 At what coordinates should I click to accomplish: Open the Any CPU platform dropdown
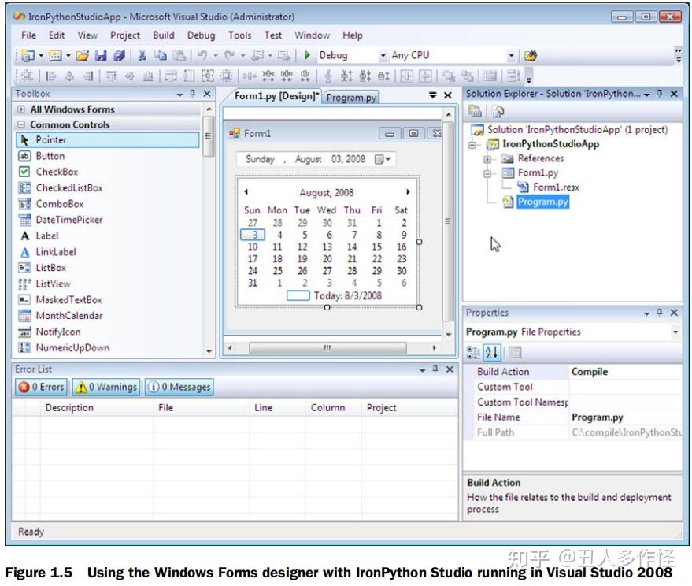click(x=511, y=56)
